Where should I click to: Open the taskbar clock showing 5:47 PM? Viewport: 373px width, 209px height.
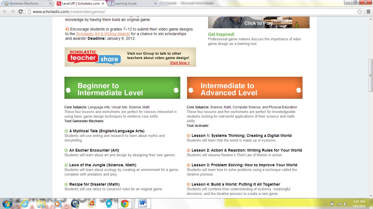pyautogui.click(x=359, y=204)
